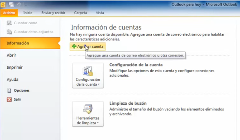Select the Guardar como text entry

coord(25,23)
